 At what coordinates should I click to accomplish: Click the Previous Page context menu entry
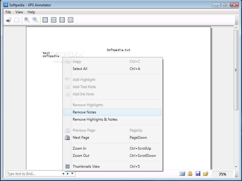click(x=113, y=130)
